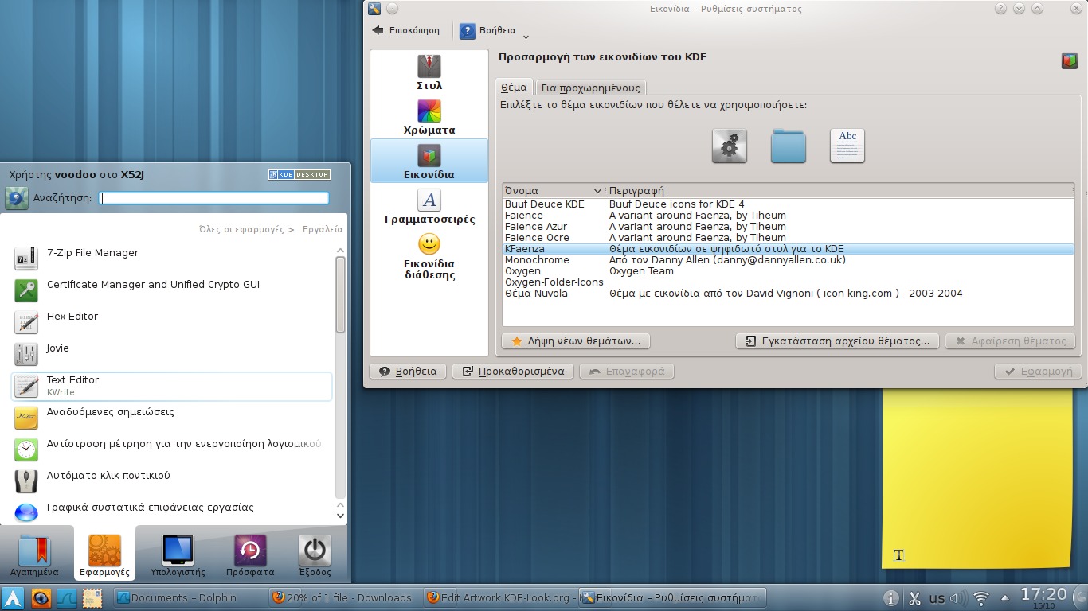Click the Εργαλεία breadcrumb
The image size is (1088, 611).
[323, 229]
